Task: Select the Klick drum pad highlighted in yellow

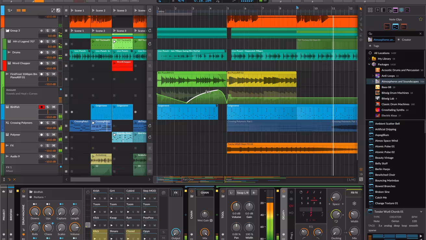Action: (x=100, y=234)
